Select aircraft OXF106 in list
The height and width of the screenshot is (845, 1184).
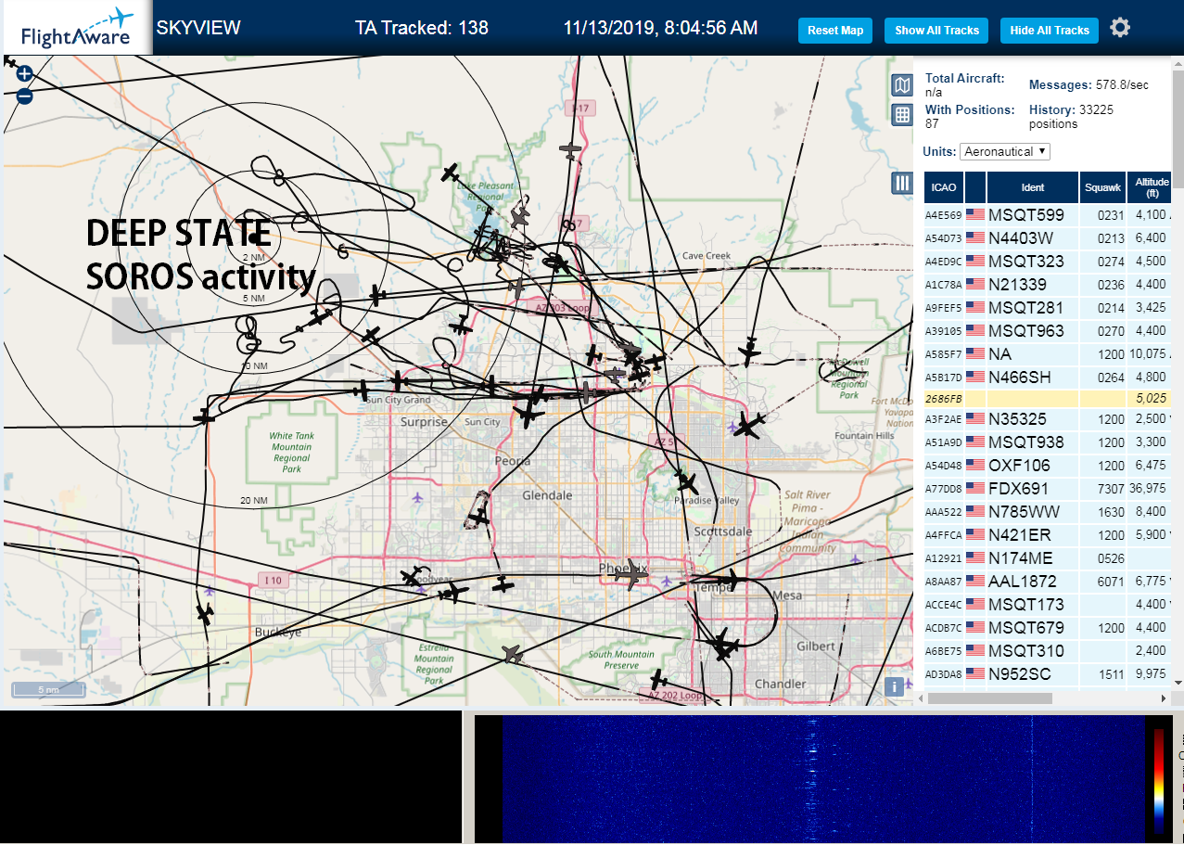1048,466
